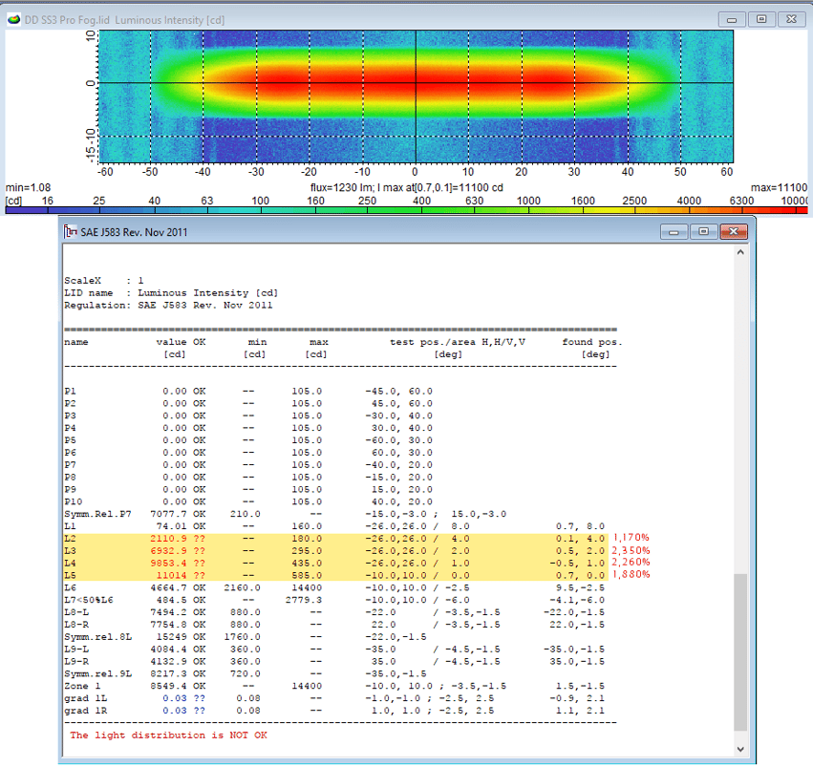Image resolution: width=813 pixels, height=767 pixels.
Task: Click the red 1,880% annotation
Action: 631,574
